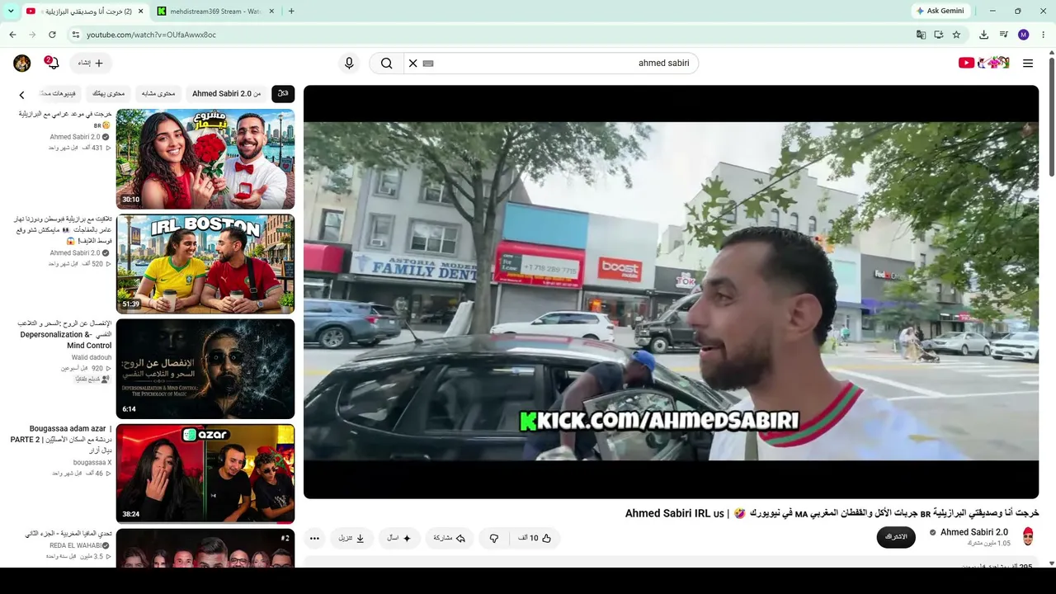Open the Depersonalization & Mind Control thumbnail
The height and width of the screenshot is (594, 1056).
click(205, 369)
